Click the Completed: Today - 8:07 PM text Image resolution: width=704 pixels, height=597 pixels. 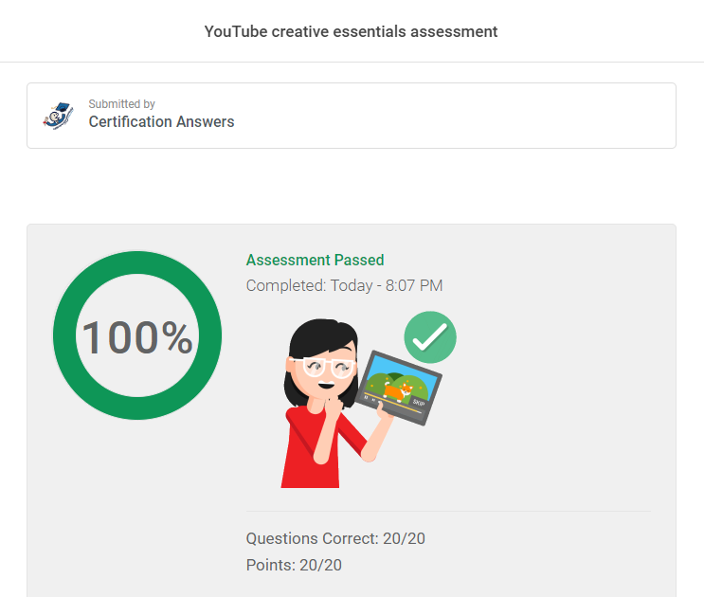[344, 285]
